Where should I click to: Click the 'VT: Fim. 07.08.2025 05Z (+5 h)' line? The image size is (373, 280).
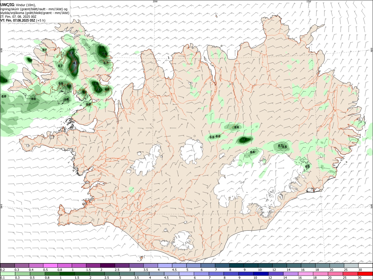tap(23, 20)
